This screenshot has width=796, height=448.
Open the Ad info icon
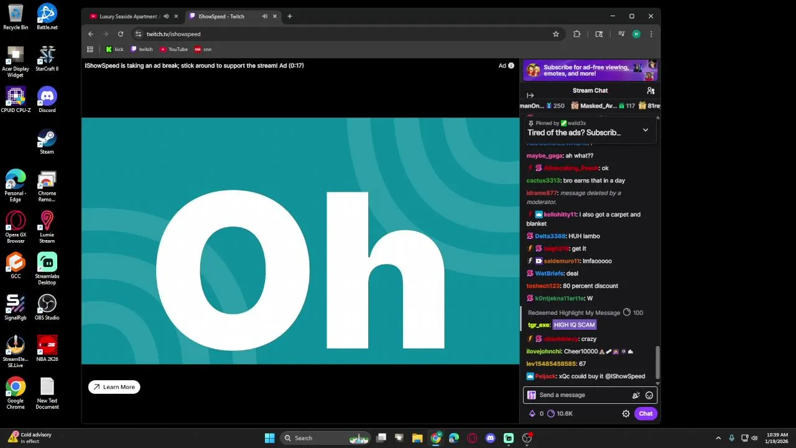click(511, 65)
